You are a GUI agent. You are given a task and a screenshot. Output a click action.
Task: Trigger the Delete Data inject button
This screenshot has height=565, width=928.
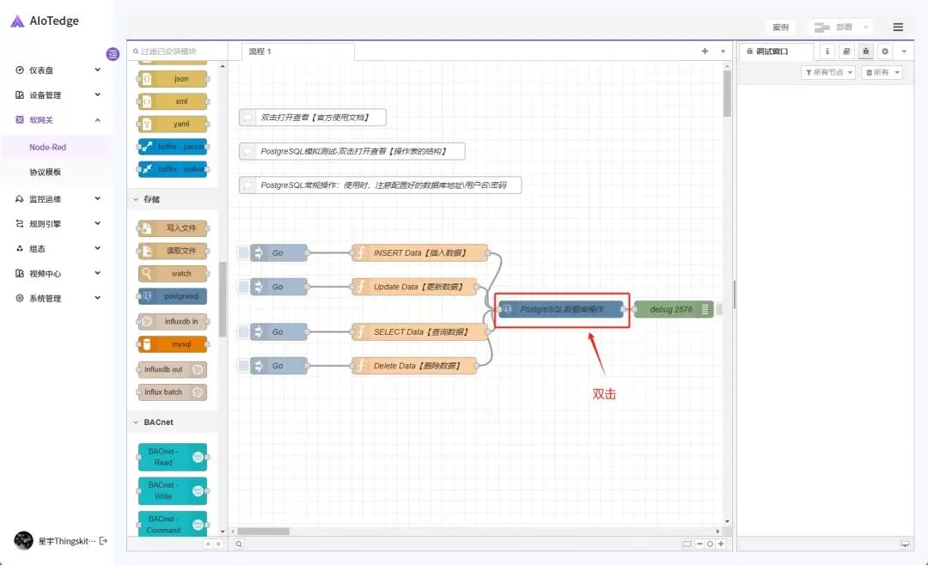point(244,366)
